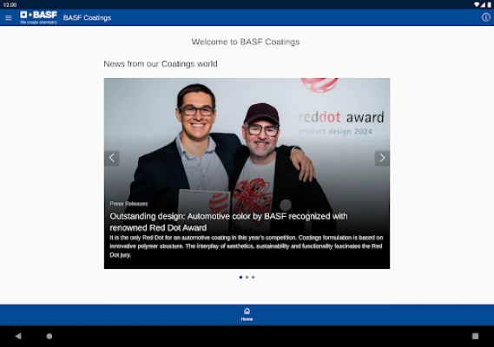Viewport: 494px width, 347px height.
Task: Tap the Android back button
Action: pyautogui.click(x=18, y=336)
